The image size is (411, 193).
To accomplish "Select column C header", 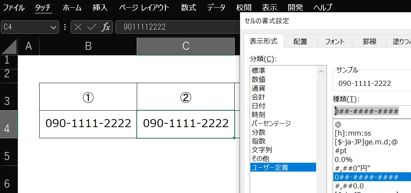I will [x=186, y=46].
